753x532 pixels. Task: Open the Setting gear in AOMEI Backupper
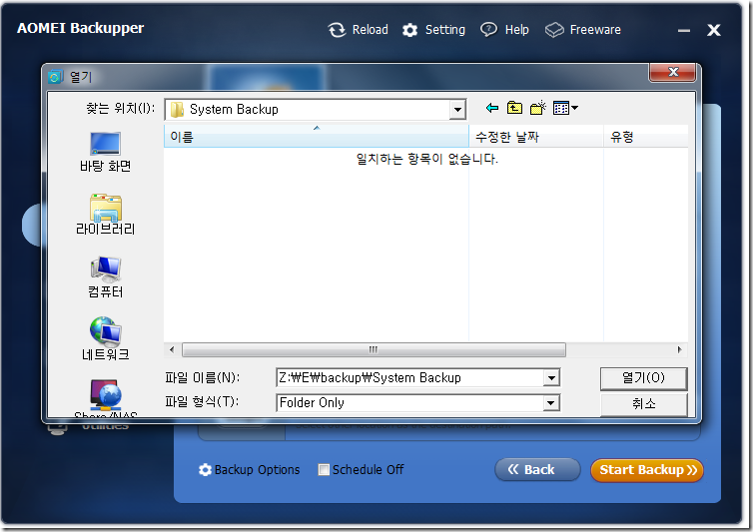point(409,30)
